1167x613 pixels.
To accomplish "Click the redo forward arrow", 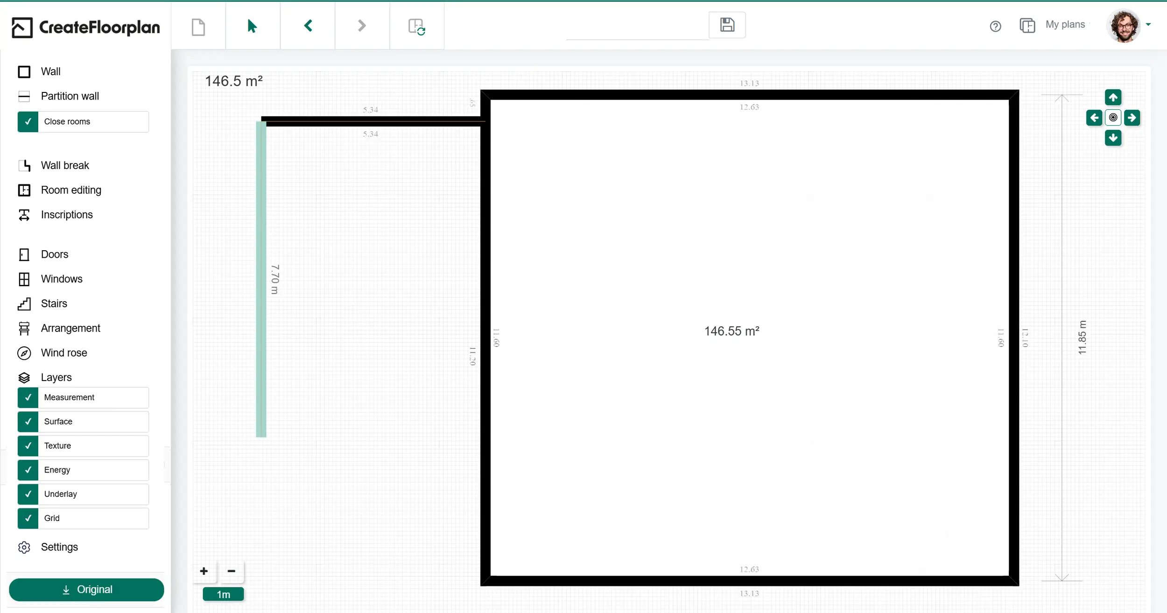I will [362, 26].
